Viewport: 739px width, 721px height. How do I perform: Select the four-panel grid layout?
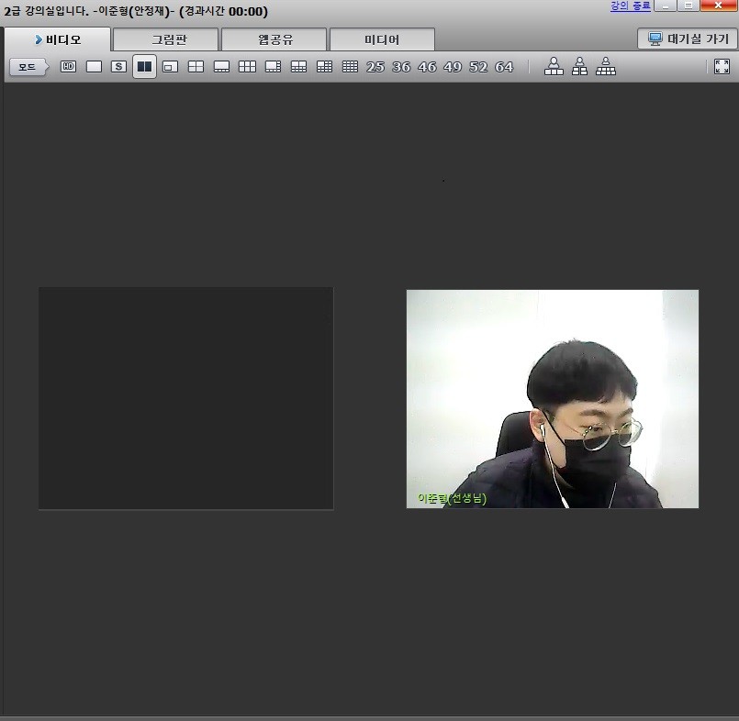point(196,67)
